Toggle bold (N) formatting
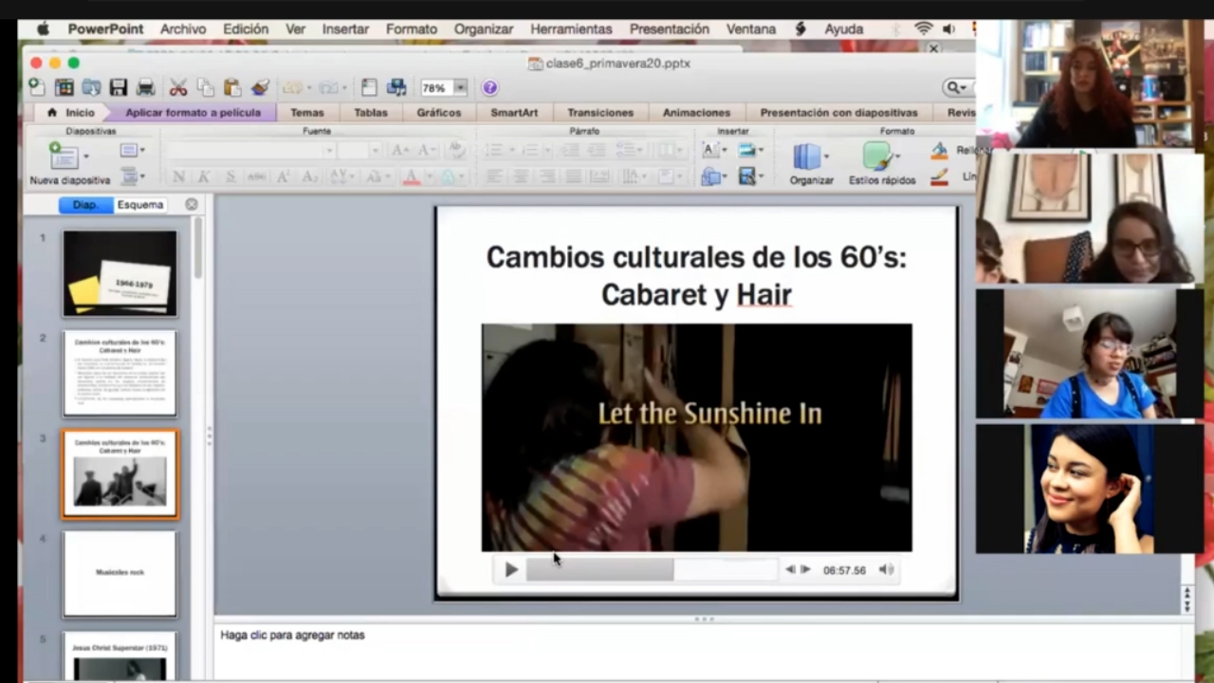The width and height of the screenshot is (1214, 683). [x=178, y=176]
